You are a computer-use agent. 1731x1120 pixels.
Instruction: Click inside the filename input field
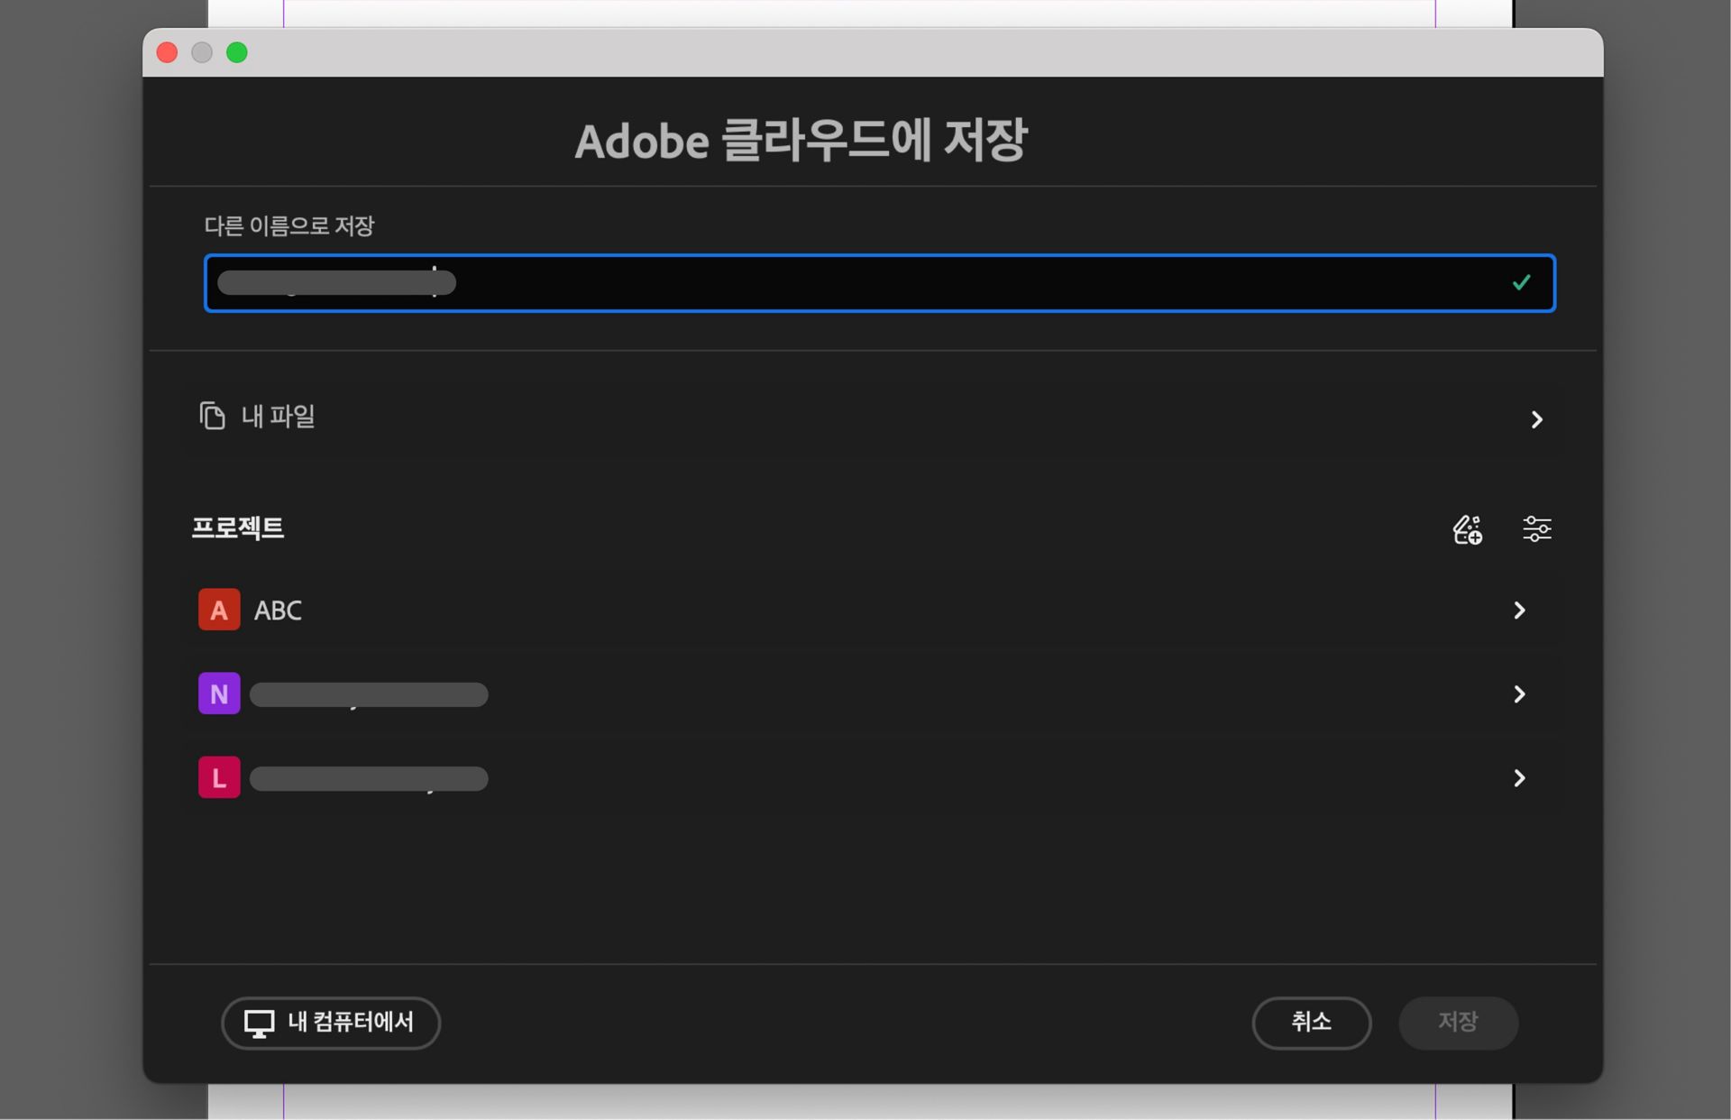pos(811,283)
